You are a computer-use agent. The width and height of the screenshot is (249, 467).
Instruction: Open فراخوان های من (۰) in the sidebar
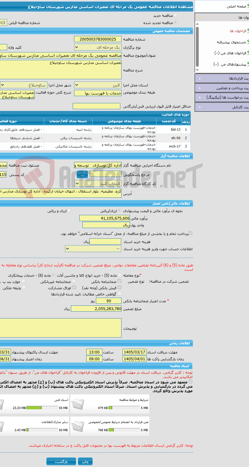point(230,53)
